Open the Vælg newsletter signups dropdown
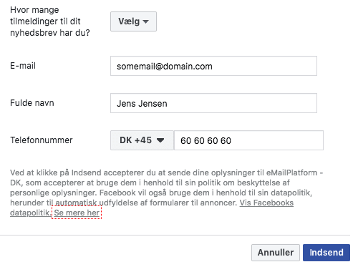This screenshot has width=353, height=267. tap(133, 21)
